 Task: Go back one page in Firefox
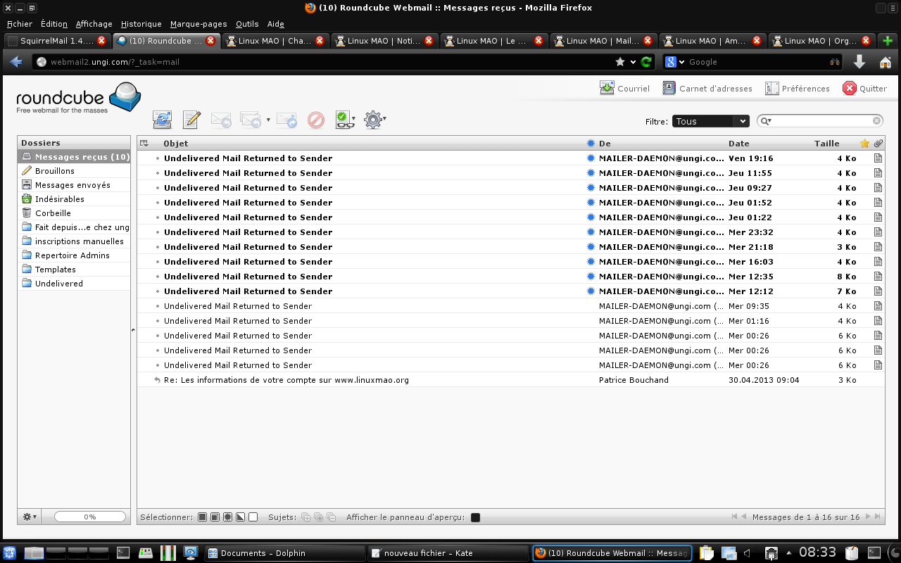tap(15, 62)
